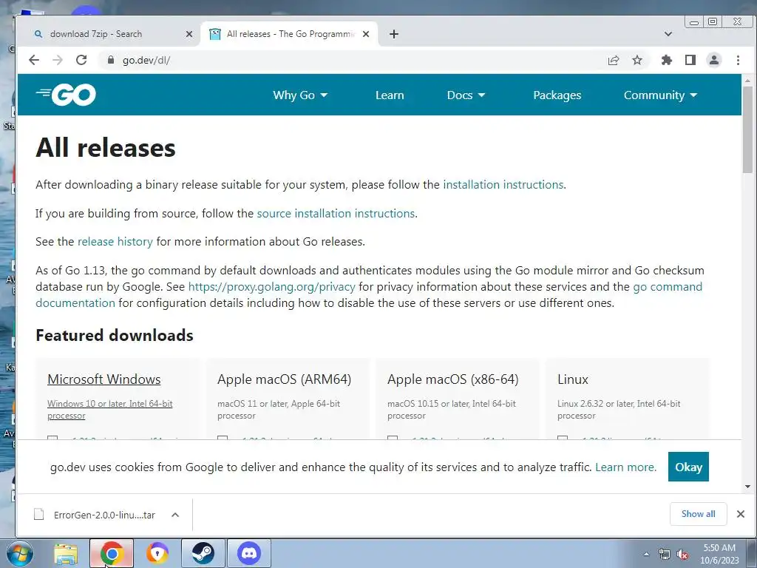757x568 pixels.
Task: Open a new tab with plus button
Action: (394, 34)
